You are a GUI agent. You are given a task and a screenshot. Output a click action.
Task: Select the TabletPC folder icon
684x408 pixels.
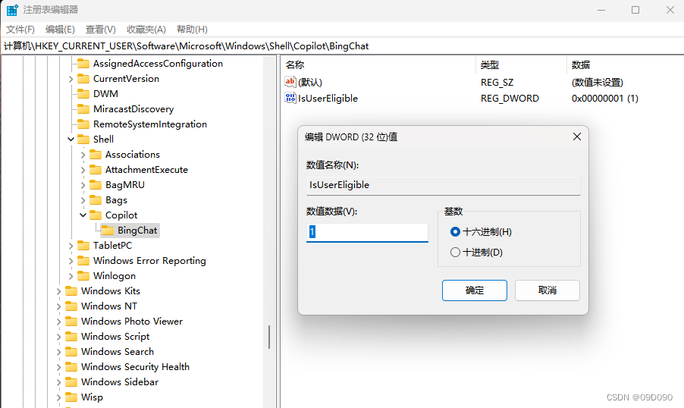[x=83, y=245]
